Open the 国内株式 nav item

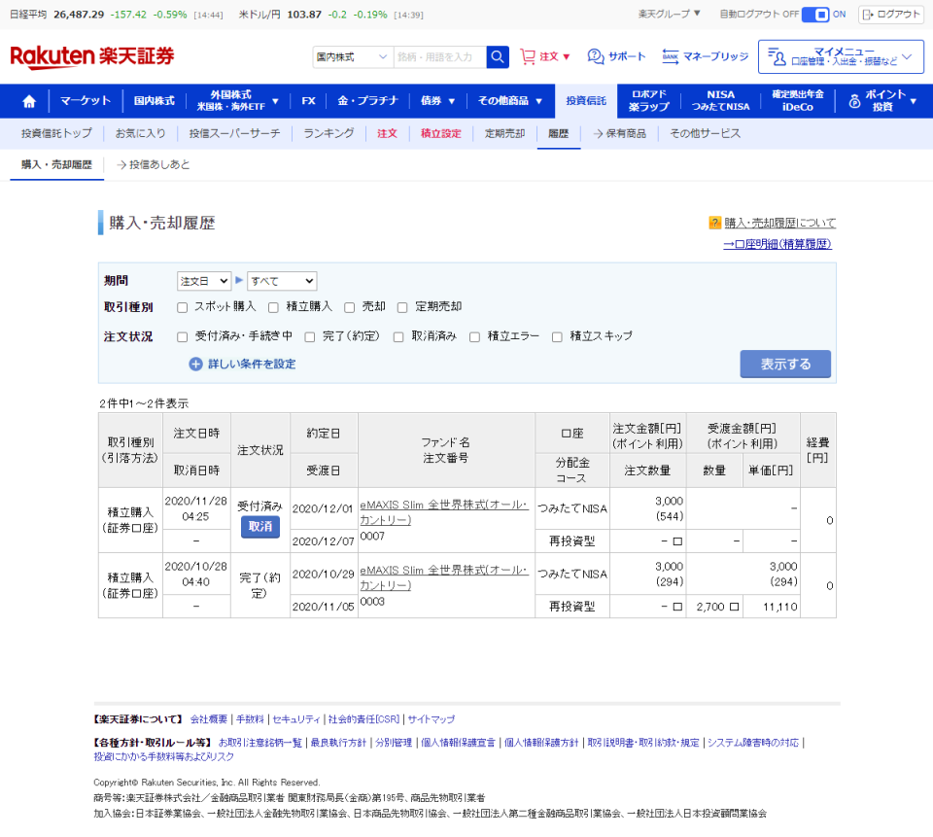[155, 100]
